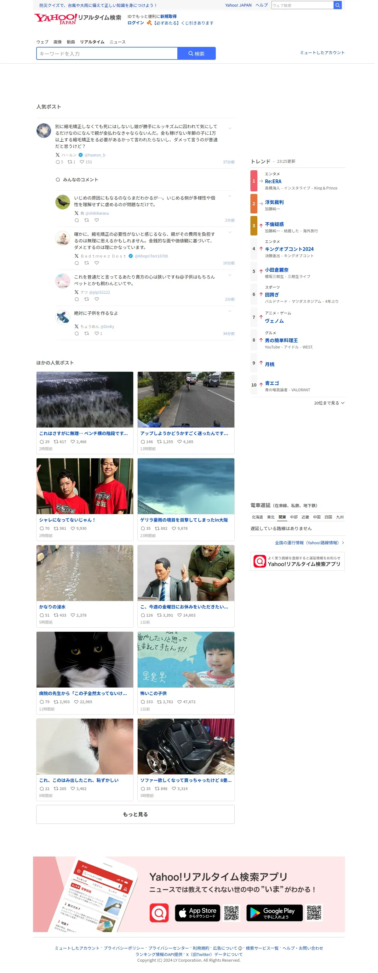Click the 防災クイズ announcement link at top
The height and width of the screenshot is (973, 378).
[99, 5]
